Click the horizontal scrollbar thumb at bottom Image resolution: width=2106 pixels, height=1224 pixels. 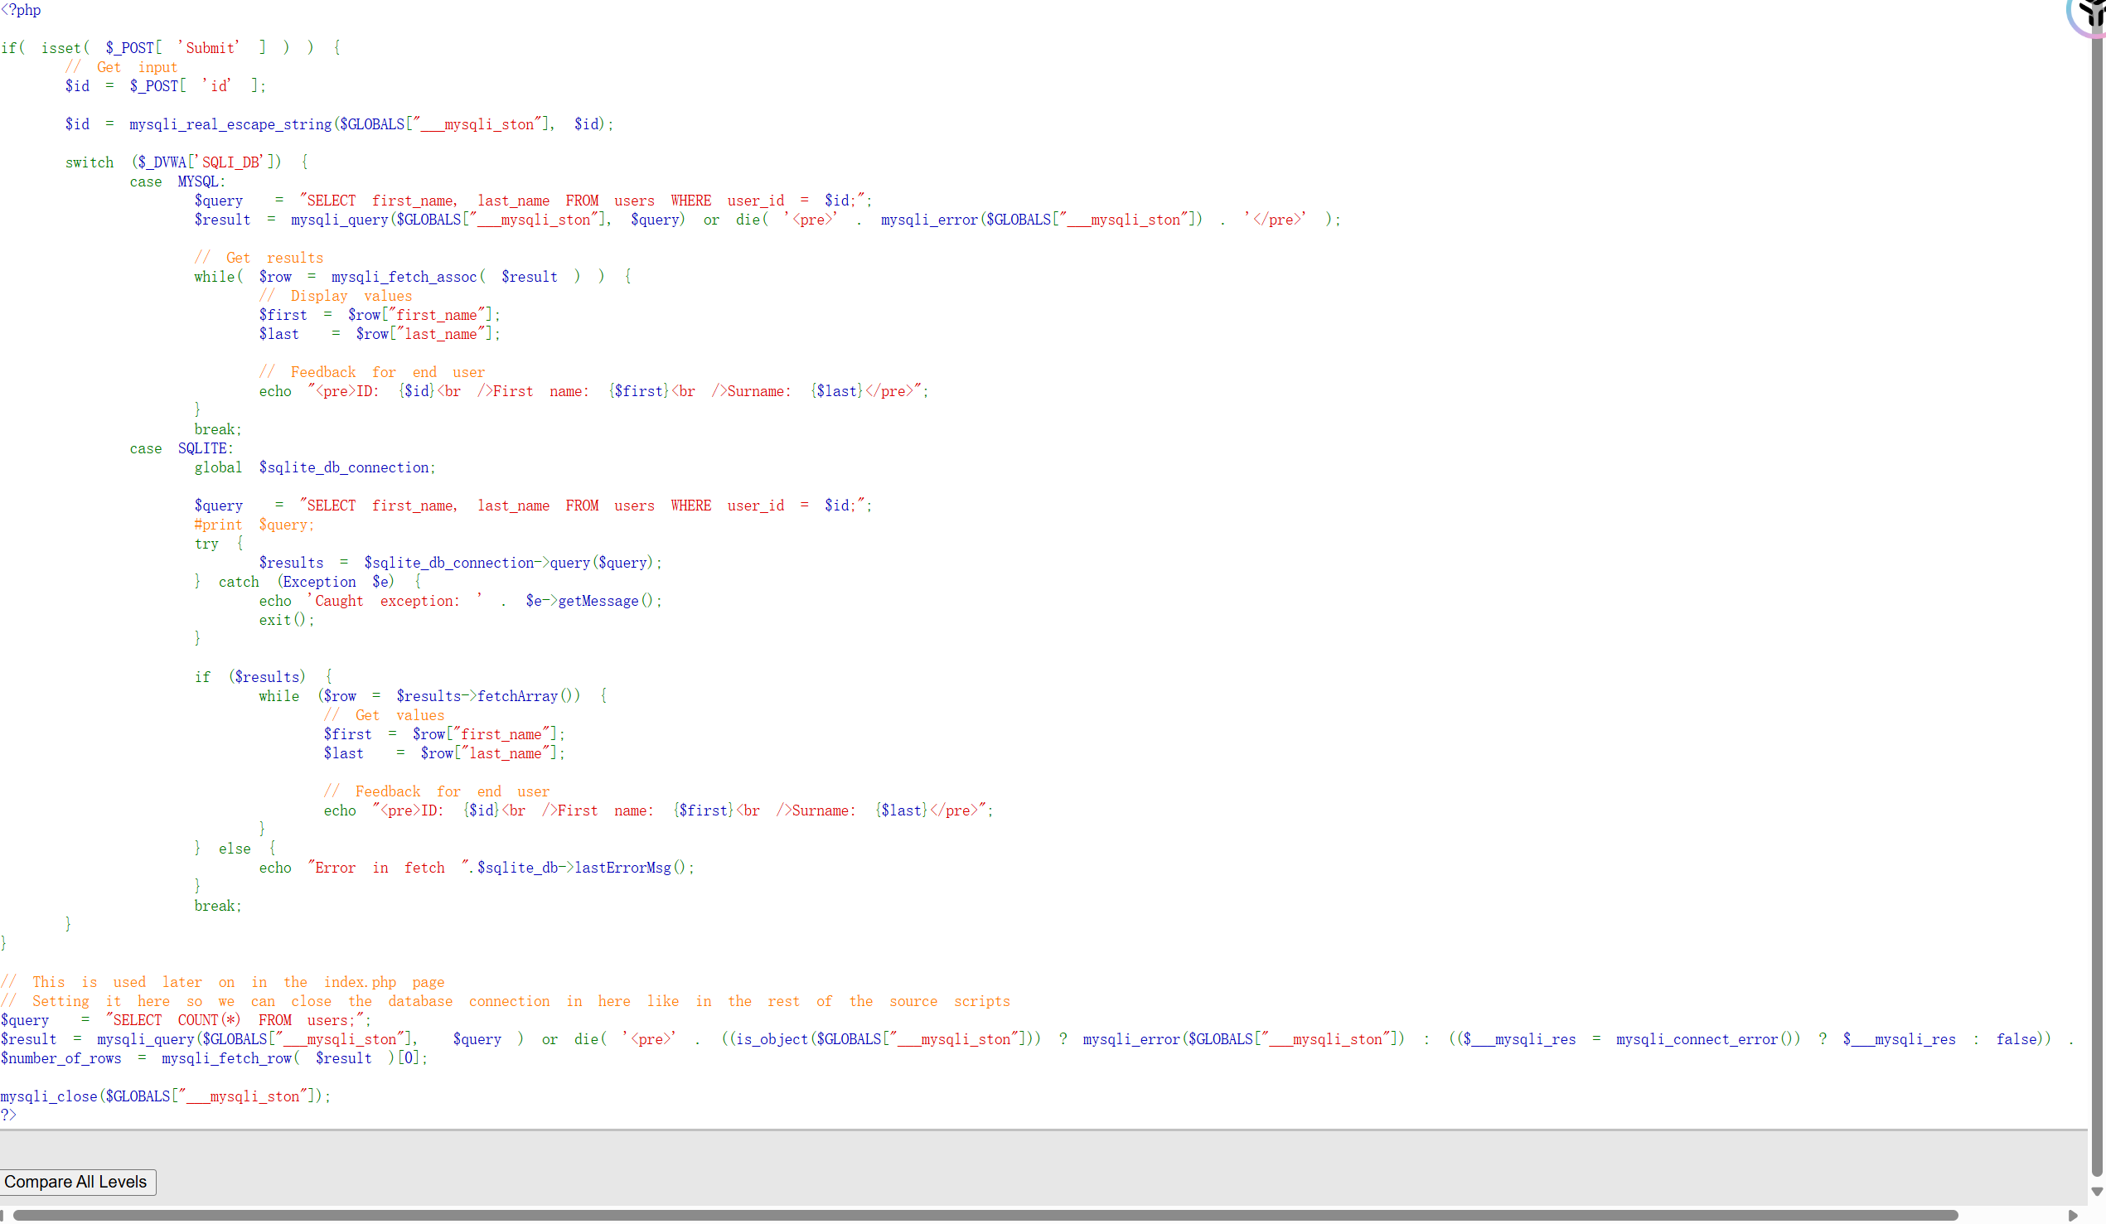(x=986, y=1215)
